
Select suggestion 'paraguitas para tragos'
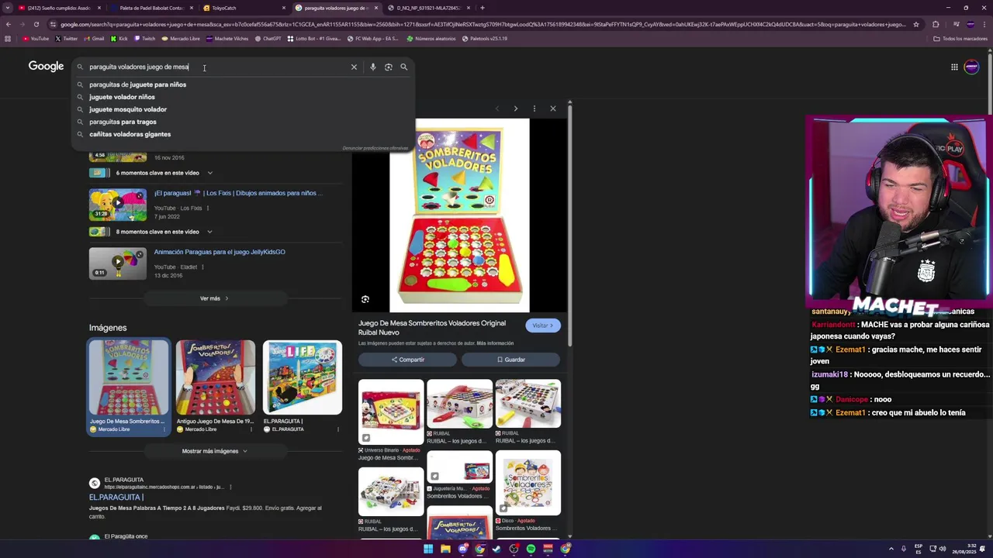click(123, 122)
